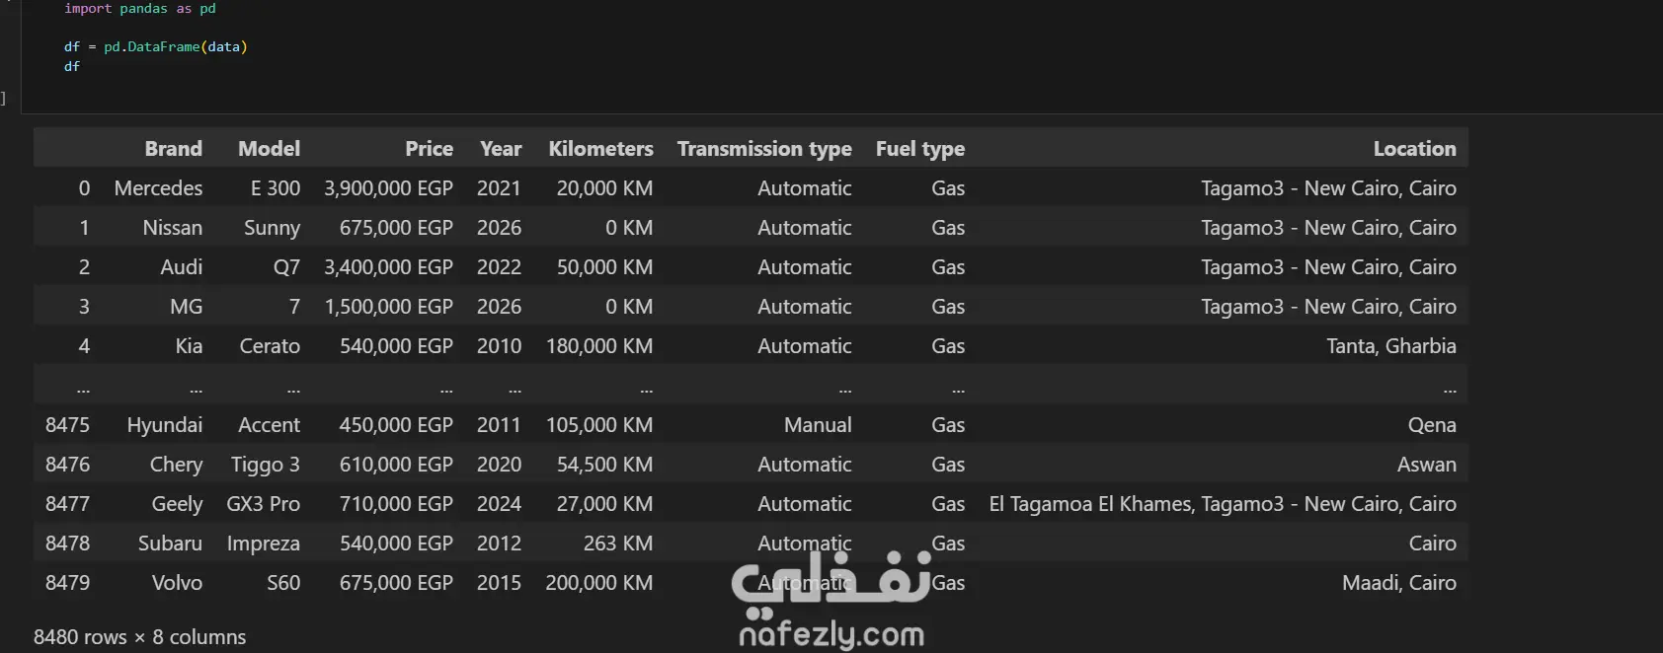Click the Model column header
This screenshot has height=653, width=1663.
click(269, 149)
